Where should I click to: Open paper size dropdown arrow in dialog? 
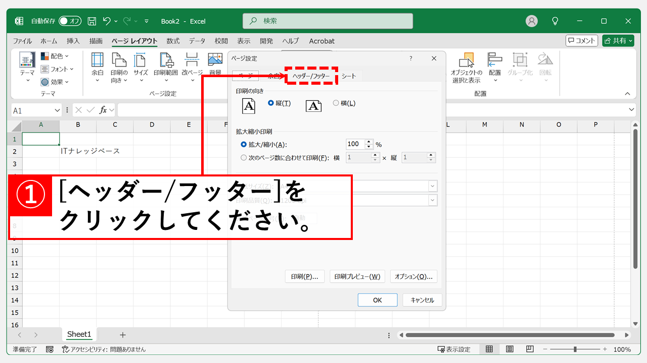[433, 186]
